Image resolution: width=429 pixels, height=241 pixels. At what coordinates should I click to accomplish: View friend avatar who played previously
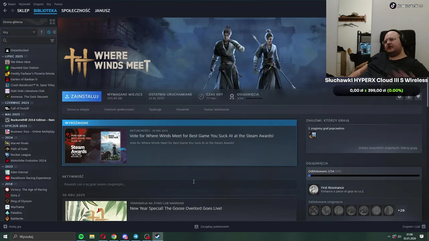[312, 135]
